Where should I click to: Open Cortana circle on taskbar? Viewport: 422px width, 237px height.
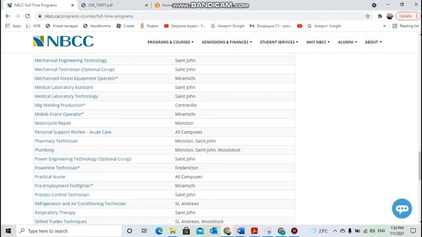129,231
